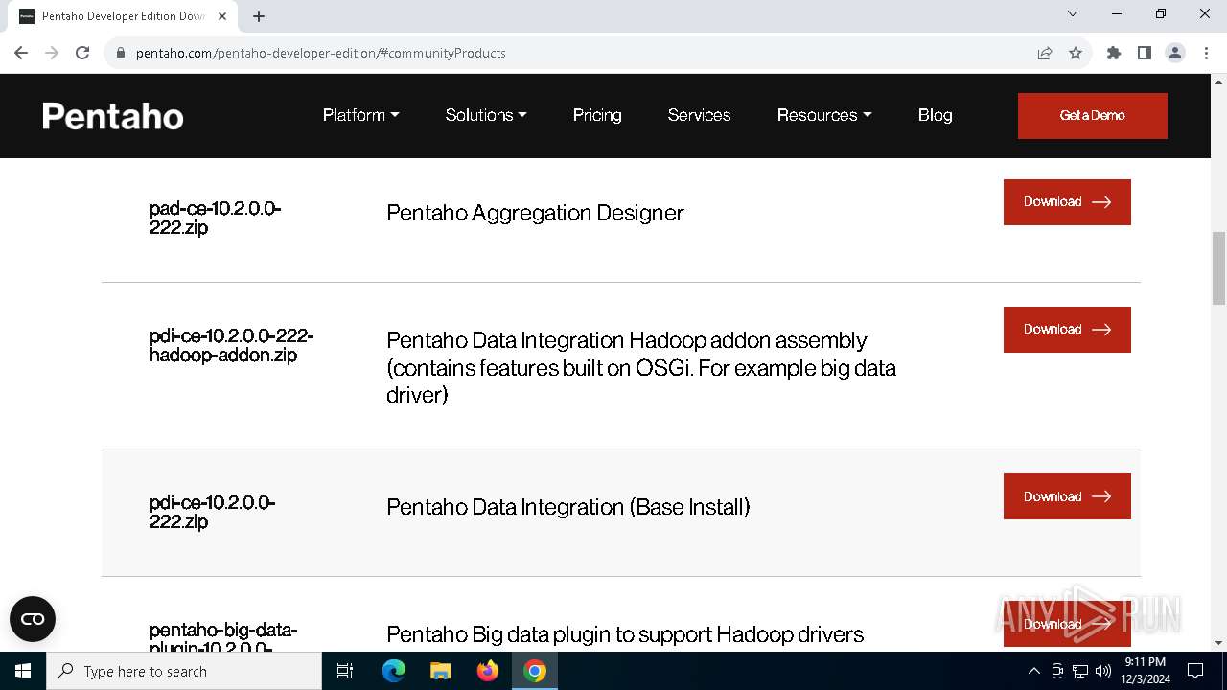Image resolution: width=1227 pixels, height=690 pixels.
Task: Expand the Solutions dropdown menu
Action: [486, 115]
